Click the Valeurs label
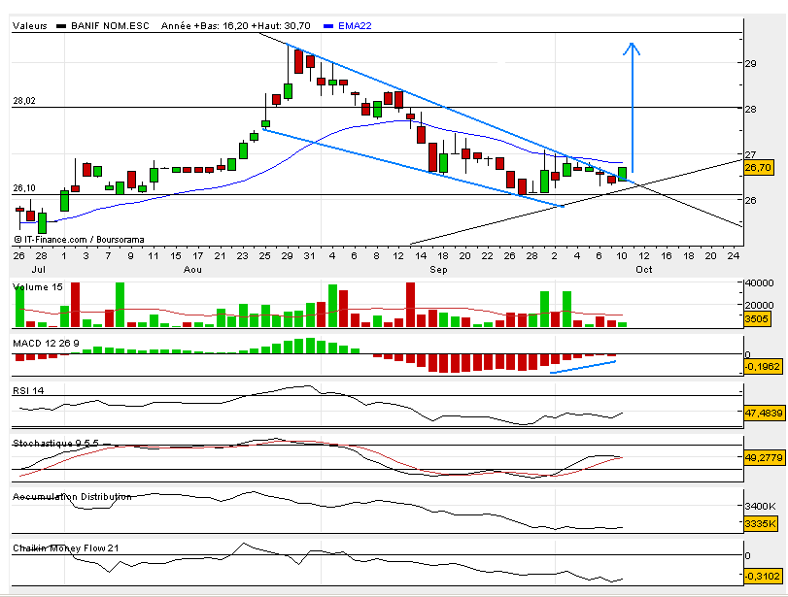Image resolution: width=788 pixels, height=597 pixels. pos(30,25)
